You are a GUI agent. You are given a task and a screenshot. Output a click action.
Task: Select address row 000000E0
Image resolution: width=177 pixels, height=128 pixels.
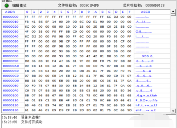click(11, 86)
